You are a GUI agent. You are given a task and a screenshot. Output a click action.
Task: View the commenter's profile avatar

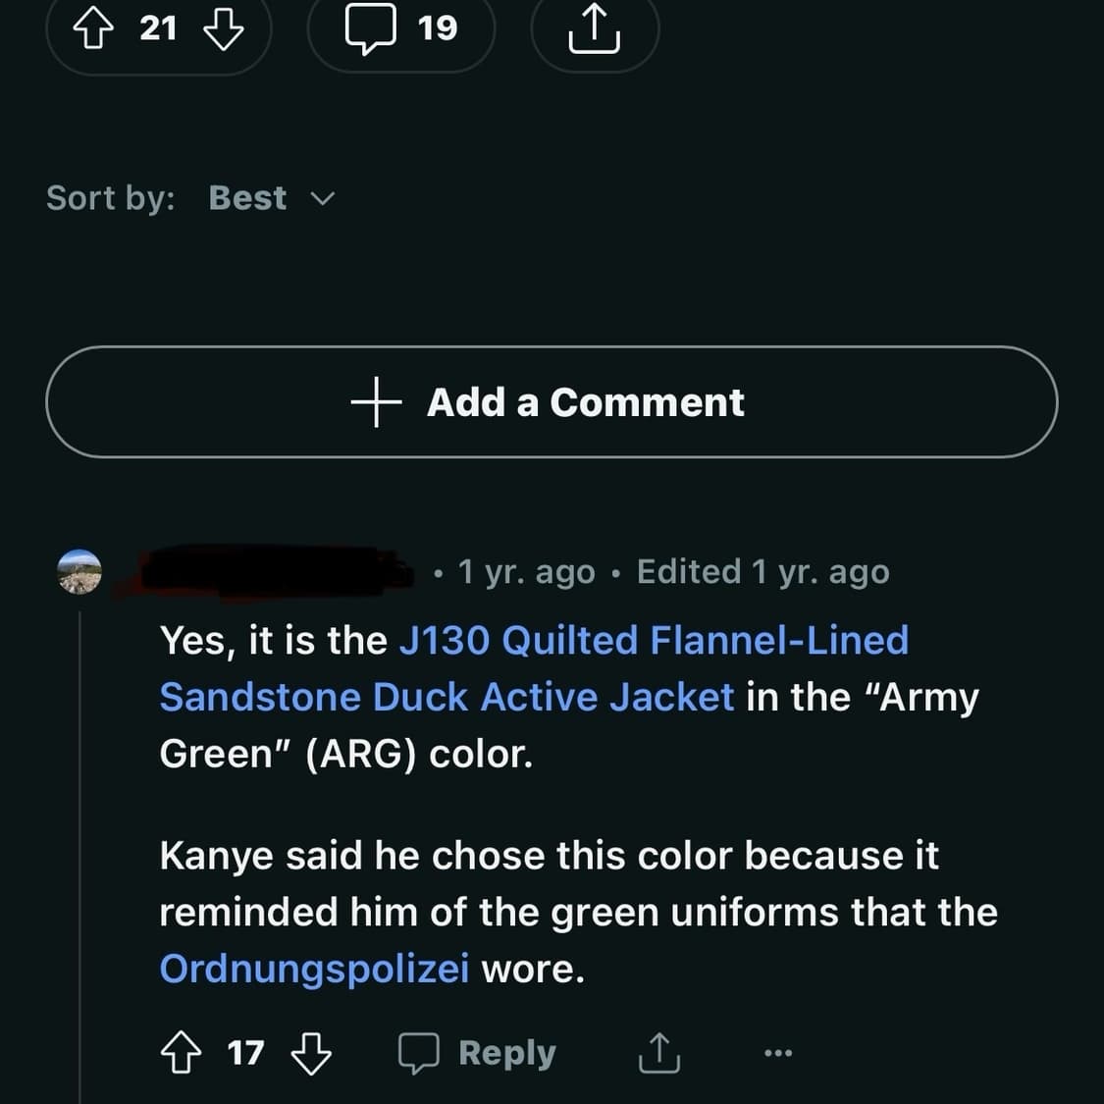click(x=79, y=572)
